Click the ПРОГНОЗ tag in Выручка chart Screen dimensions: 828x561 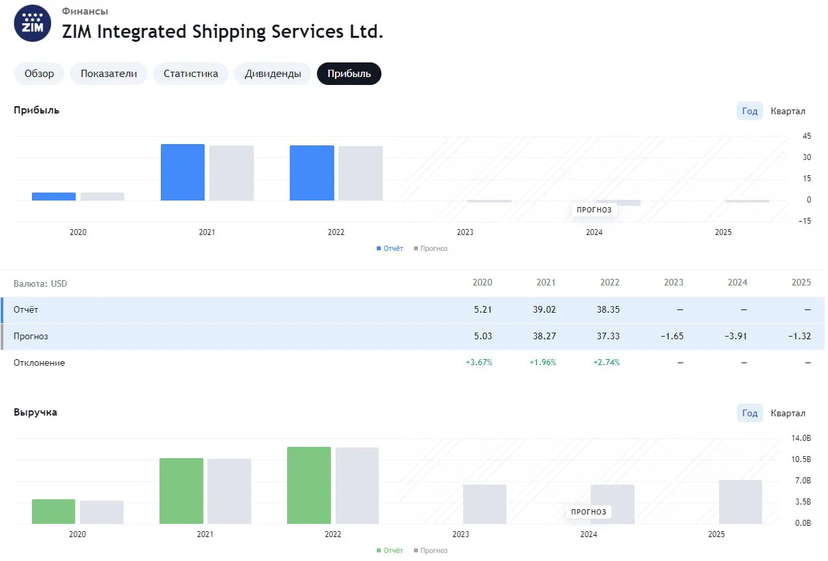[589, 512]
